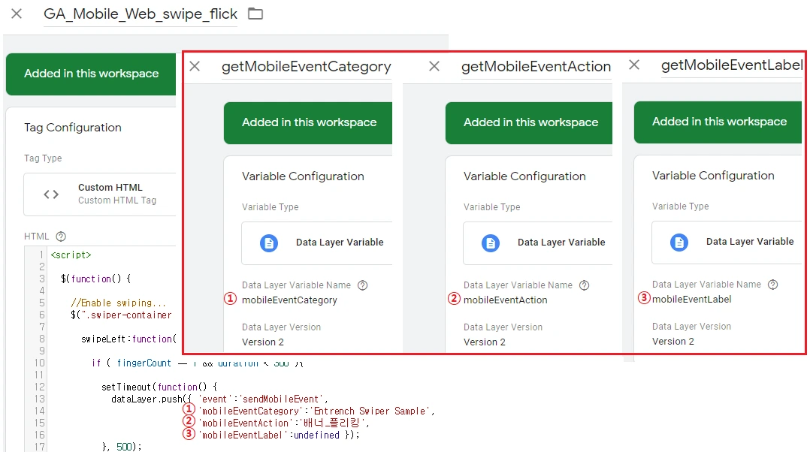
Task: Click the mobileEventLabel variable name value
Action: [x=692, y=300]
